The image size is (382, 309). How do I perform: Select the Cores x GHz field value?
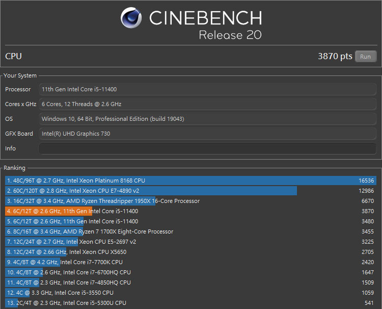point(208,104)
